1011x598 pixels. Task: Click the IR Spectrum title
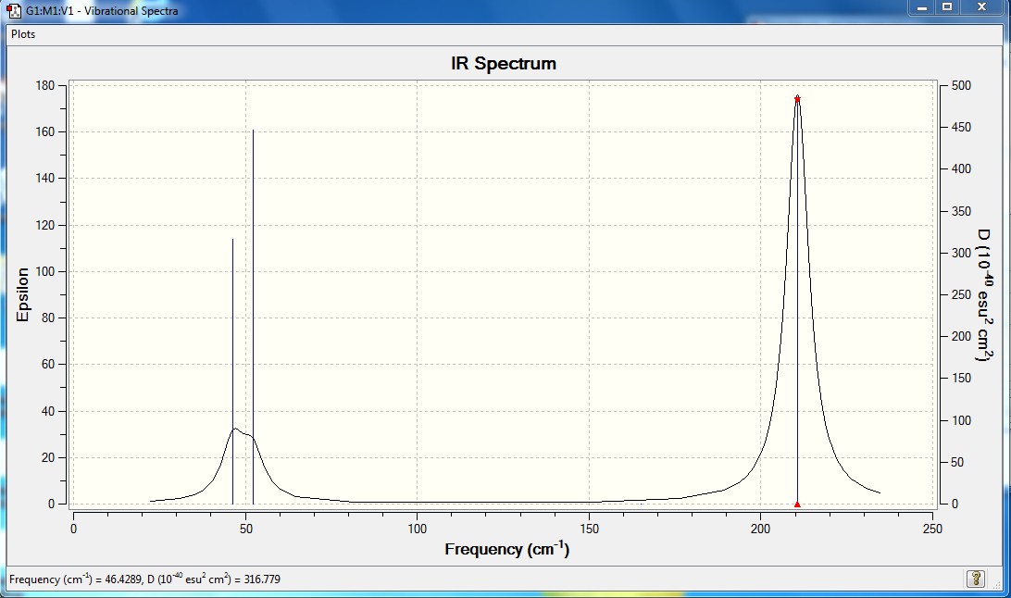[504, 63]
